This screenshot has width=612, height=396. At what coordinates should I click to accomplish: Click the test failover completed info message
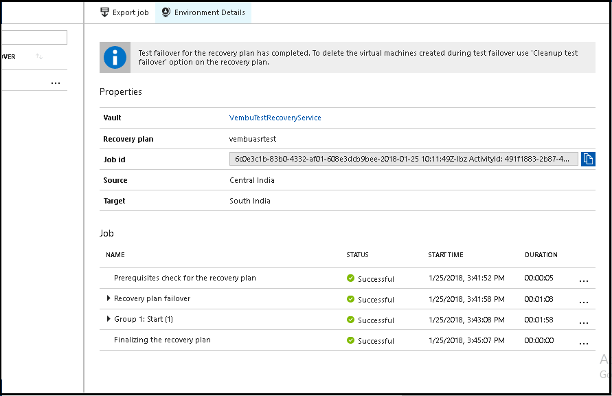pyautogui.click(x=358, y=58)
